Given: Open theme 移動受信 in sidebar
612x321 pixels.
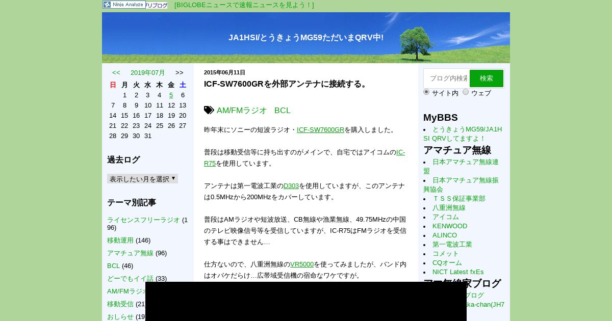Looking at the screenshot, I should (120, 304).
